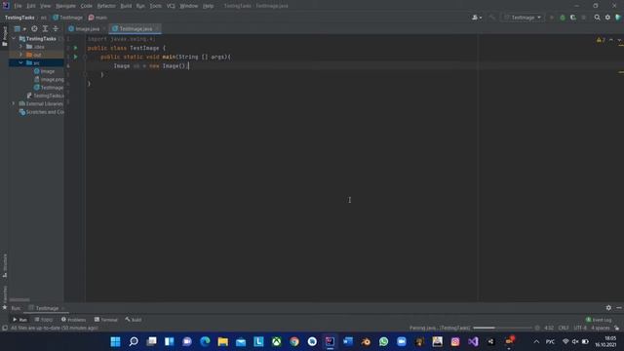Select image.png file in project tree
The image size is (624, 351).
click(x=49, y=79)
